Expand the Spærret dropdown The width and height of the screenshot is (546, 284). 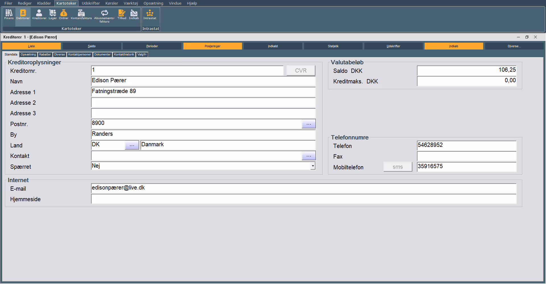[313, 166]
